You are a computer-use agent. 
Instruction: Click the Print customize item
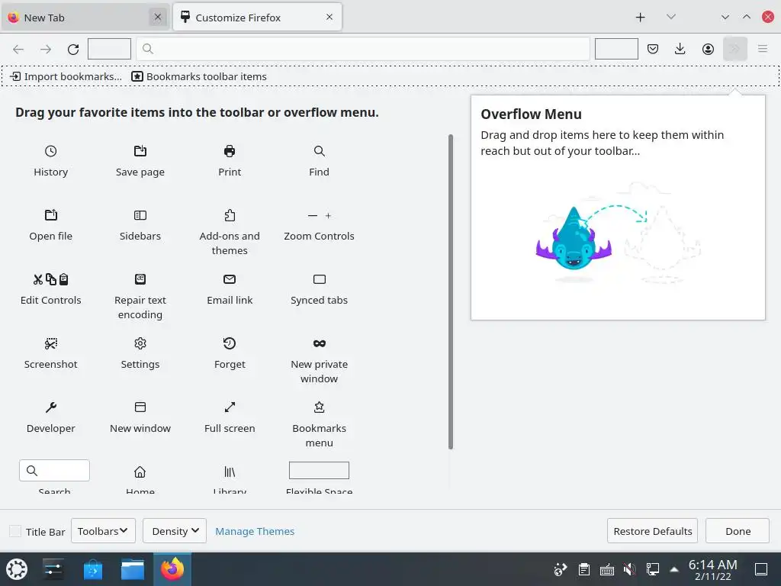point(230,162)
